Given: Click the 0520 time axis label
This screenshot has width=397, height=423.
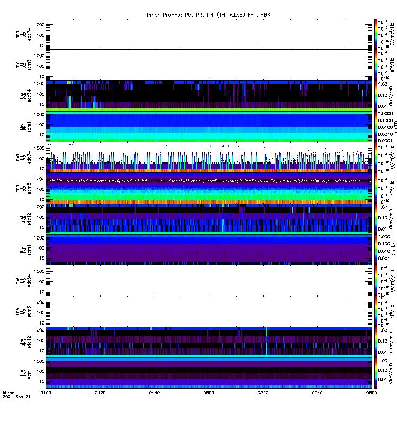Looking at the screenshot, I should point(263,393).
